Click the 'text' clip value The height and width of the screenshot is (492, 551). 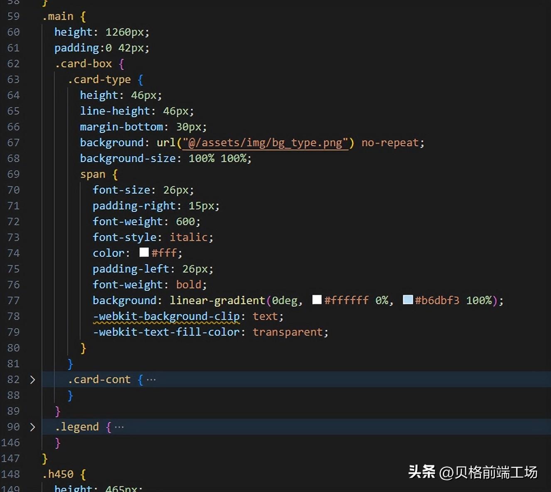pos(265,316)
